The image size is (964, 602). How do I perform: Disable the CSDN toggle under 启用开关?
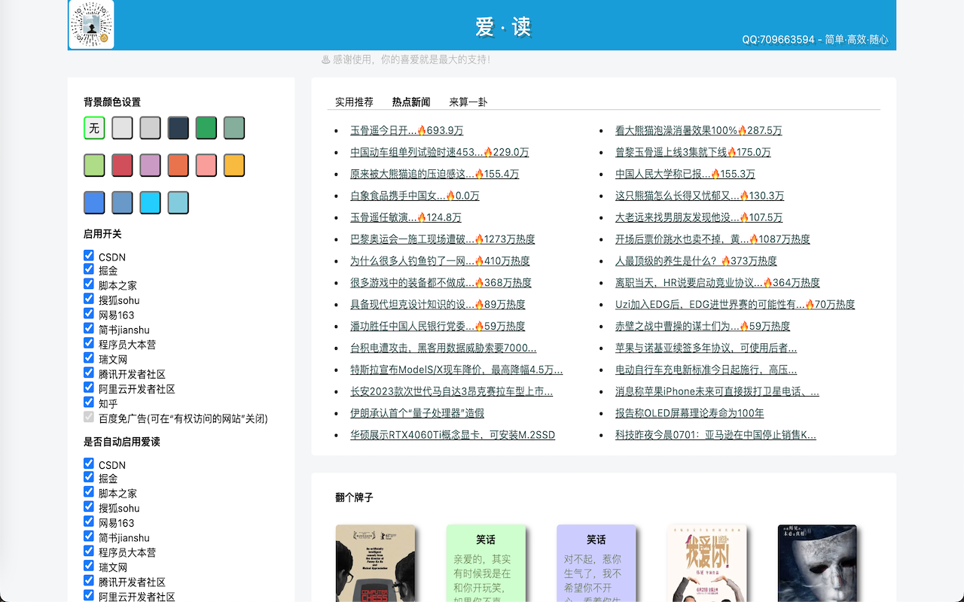tap(89, 257)
